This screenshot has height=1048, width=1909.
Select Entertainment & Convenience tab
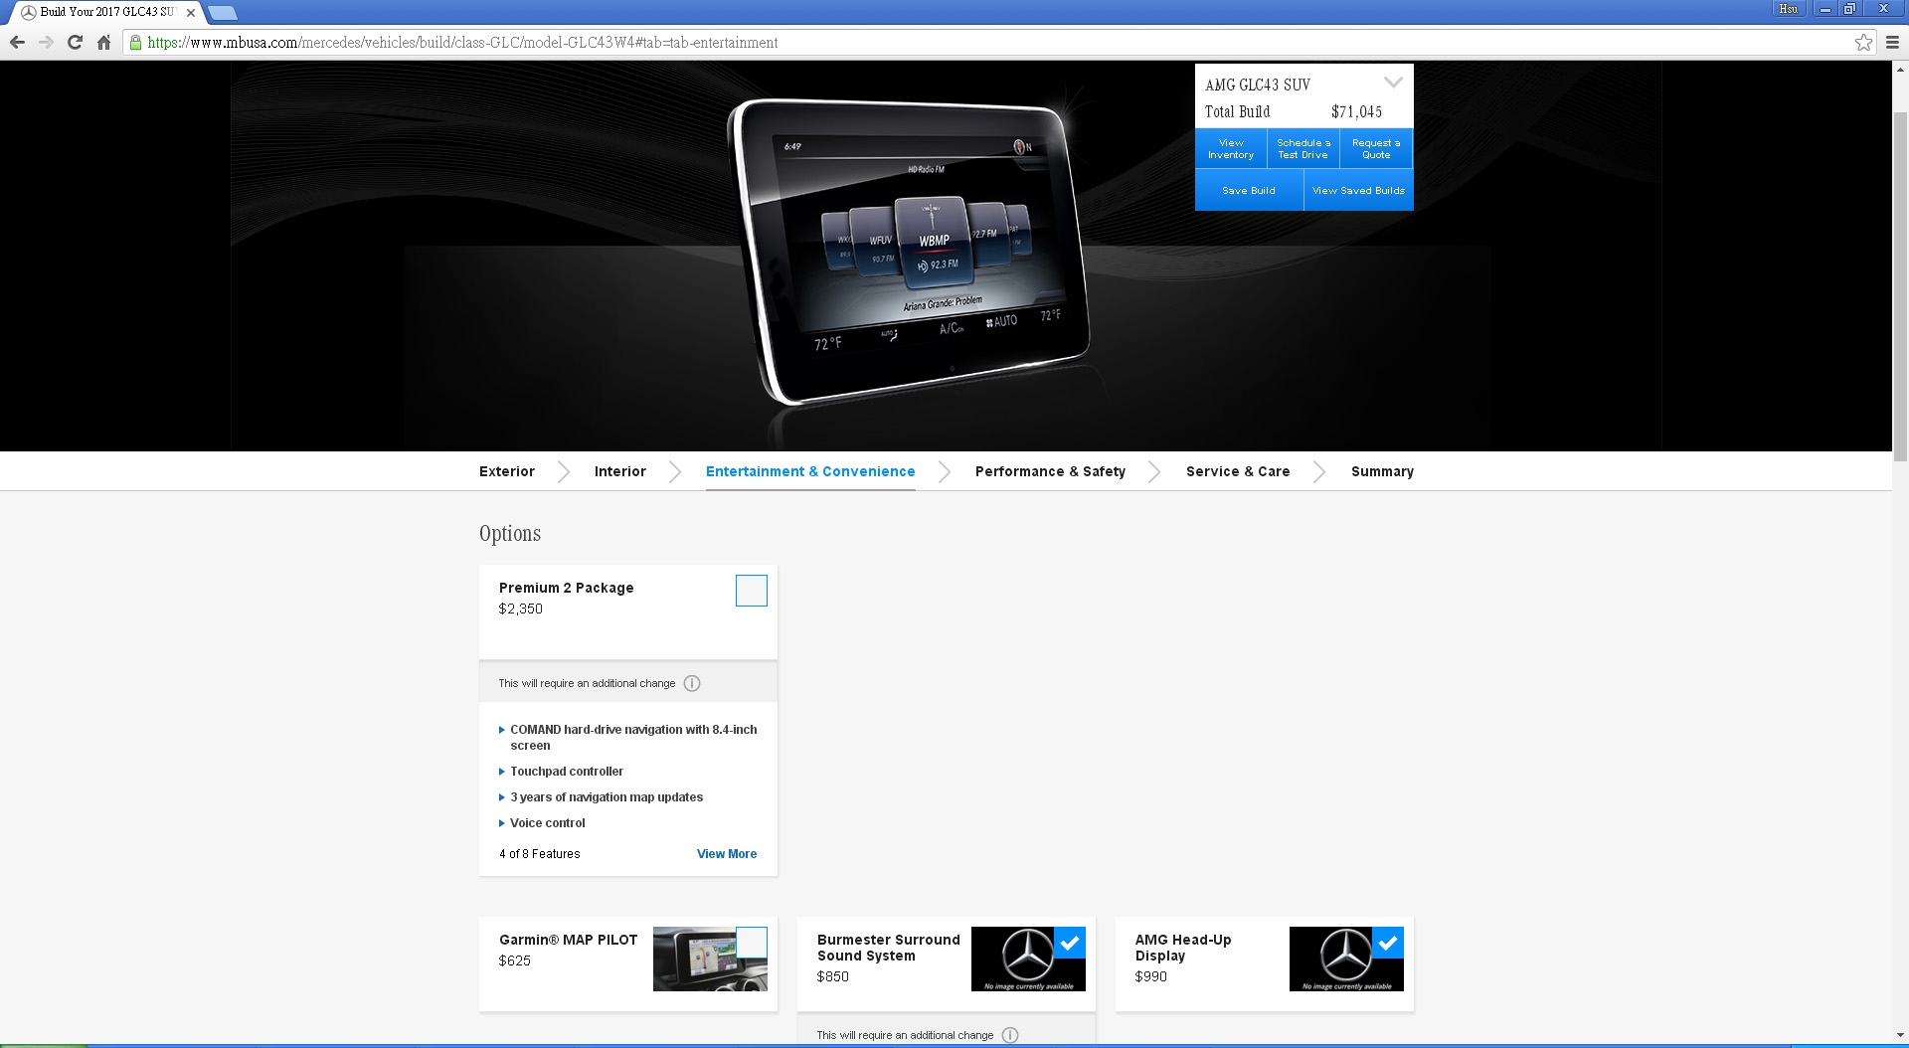810,471
